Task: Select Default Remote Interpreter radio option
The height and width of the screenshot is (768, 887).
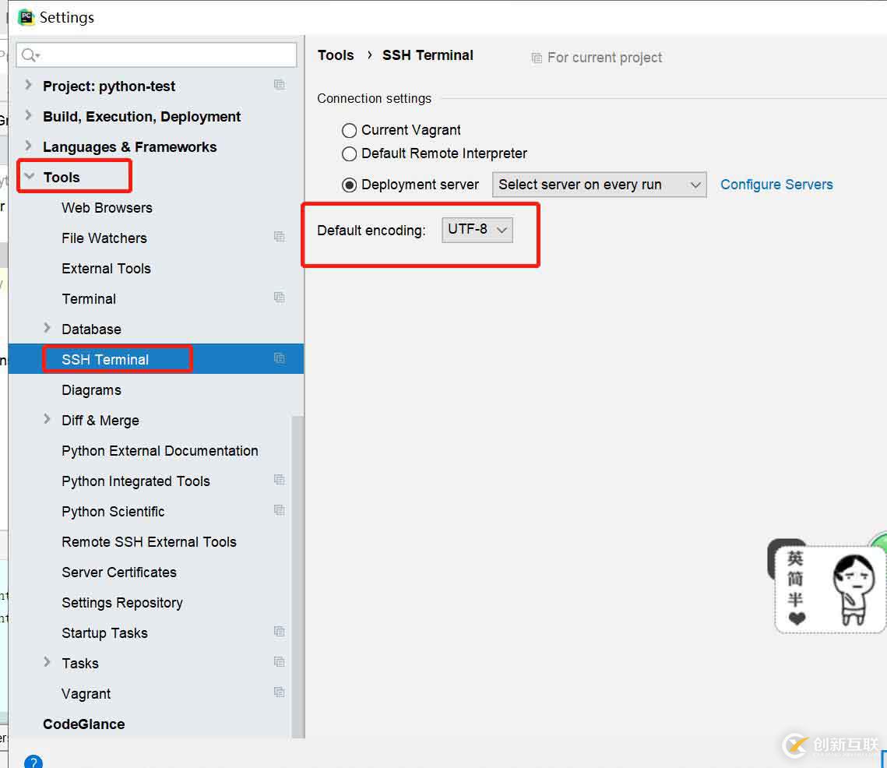Action: [x=350, y=154]
